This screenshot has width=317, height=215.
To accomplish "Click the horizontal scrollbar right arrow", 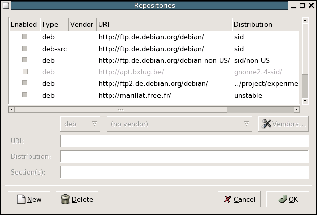I will [297, 110].
